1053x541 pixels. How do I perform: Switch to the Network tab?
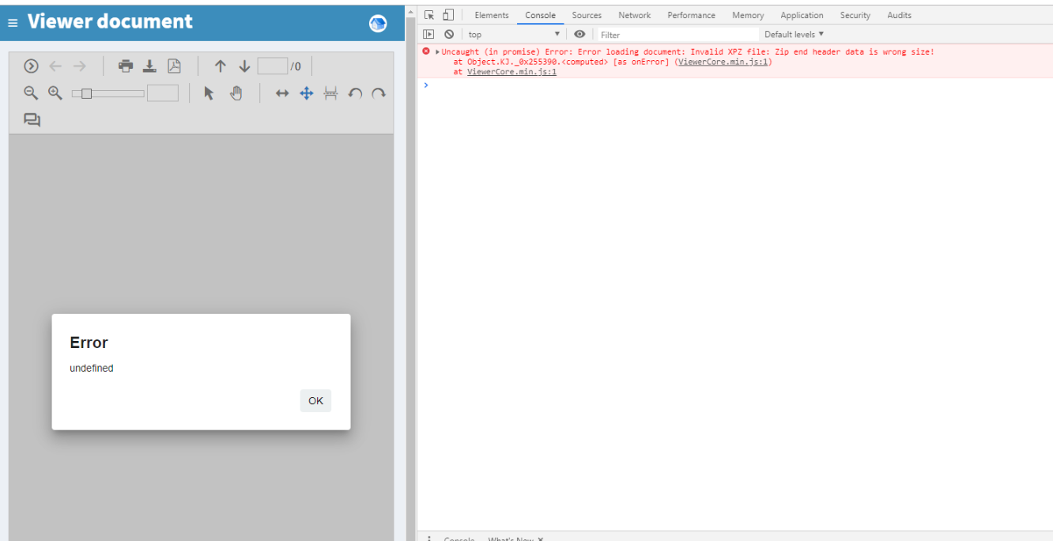coord(634,15)
